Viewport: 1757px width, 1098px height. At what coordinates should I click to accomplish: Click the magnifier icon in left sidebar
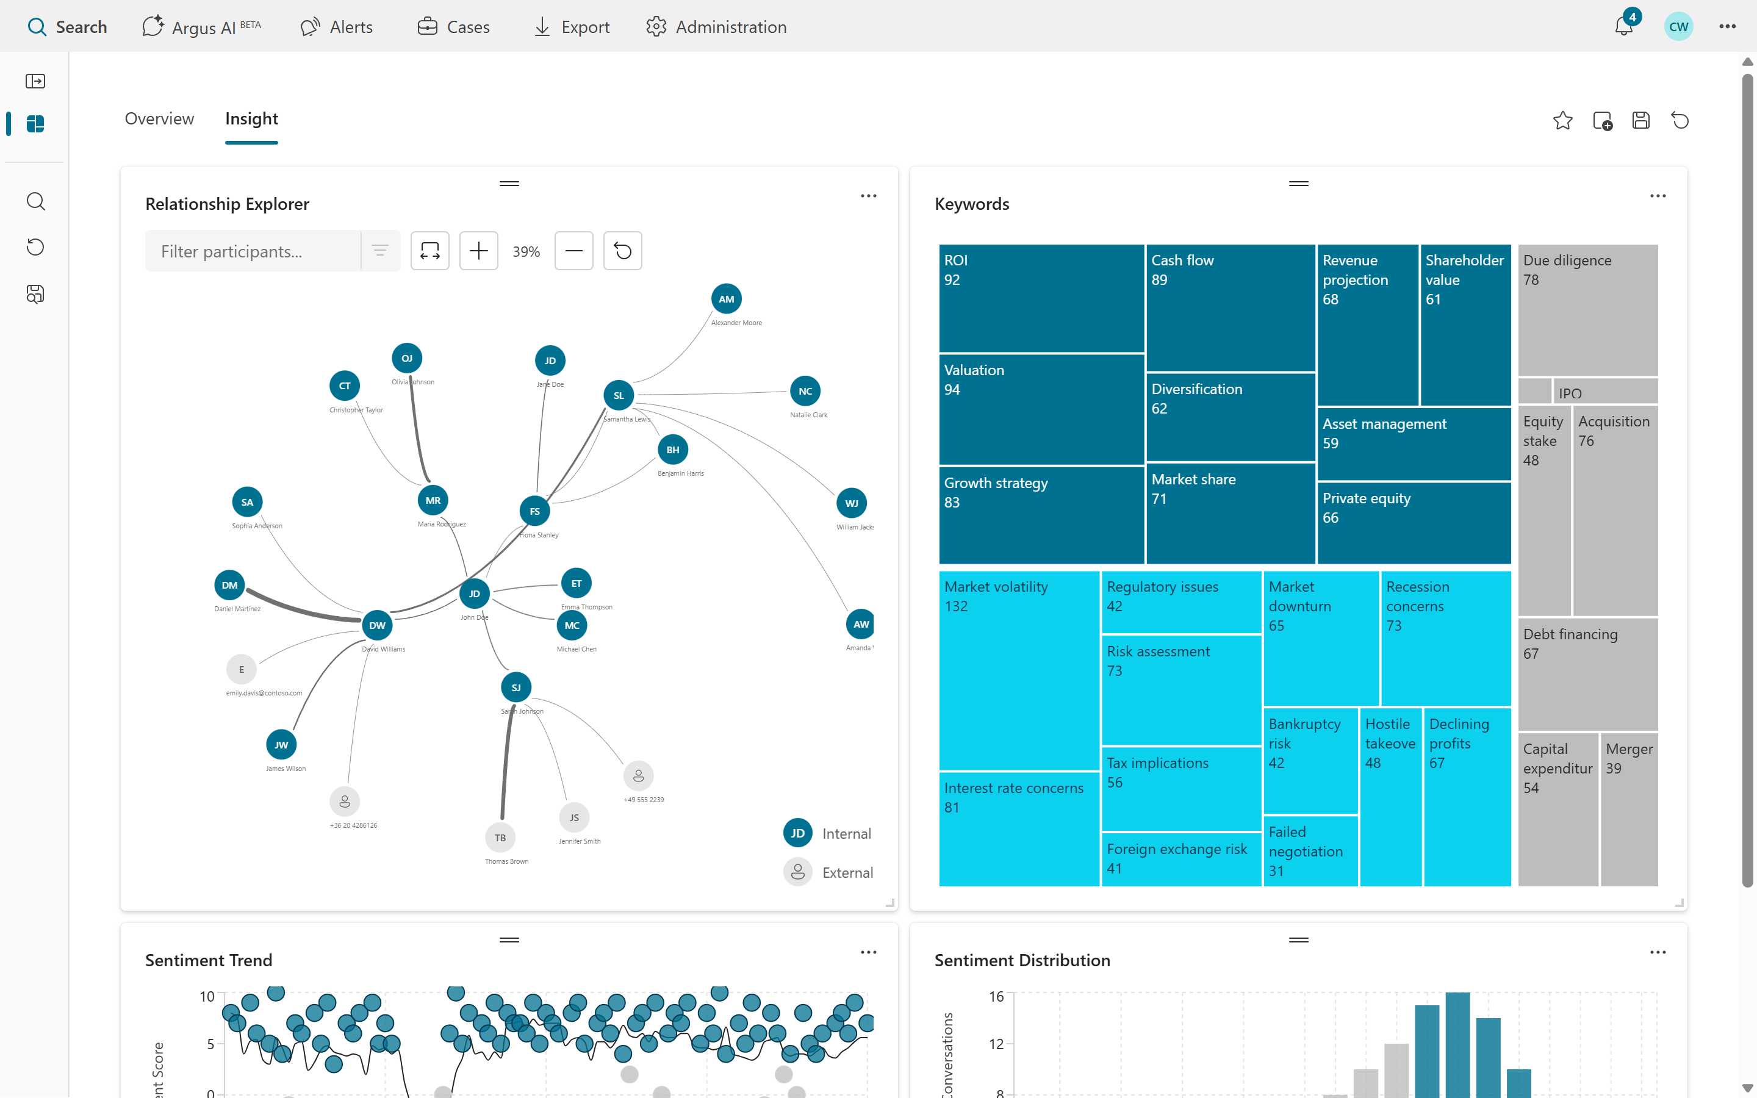[35, 201]
